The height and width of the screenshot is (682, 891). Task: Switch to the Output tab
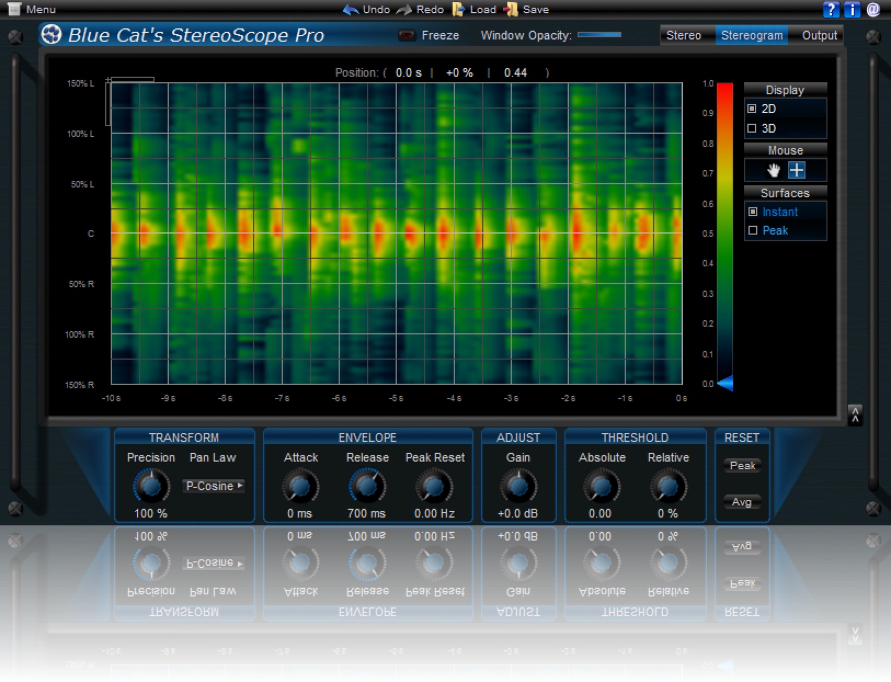click(819, 35)
